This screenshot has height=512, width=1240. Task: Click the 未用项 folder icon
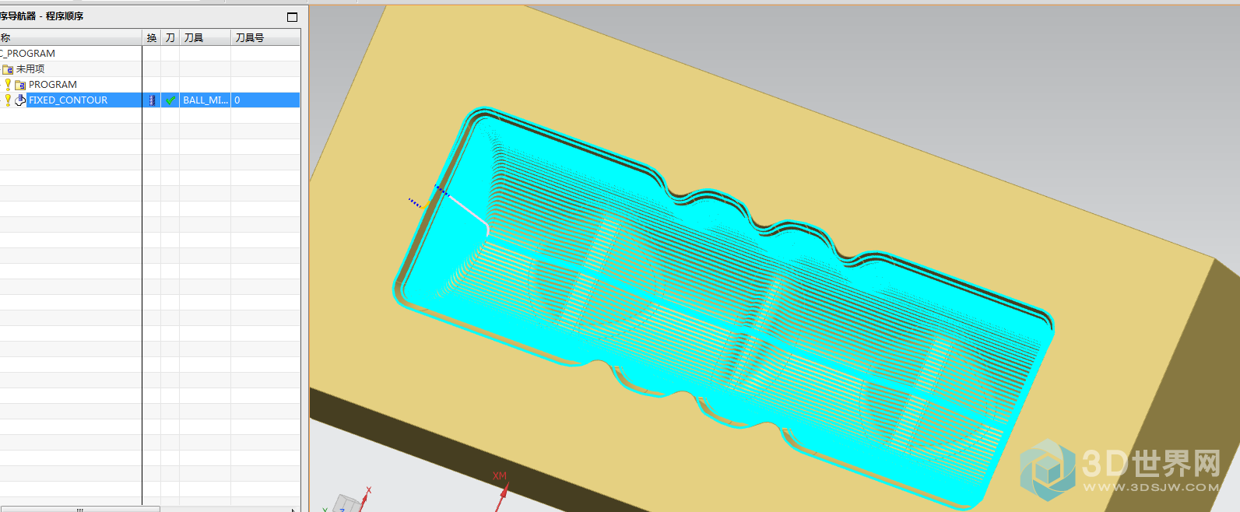coord(8,69)
